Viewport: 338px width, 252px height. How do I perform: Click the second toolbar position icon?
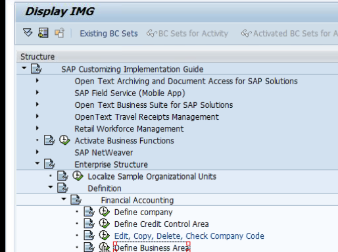click(43, 33)
